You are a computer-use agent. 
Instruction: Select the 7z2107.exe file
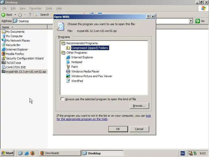(11, 63)
